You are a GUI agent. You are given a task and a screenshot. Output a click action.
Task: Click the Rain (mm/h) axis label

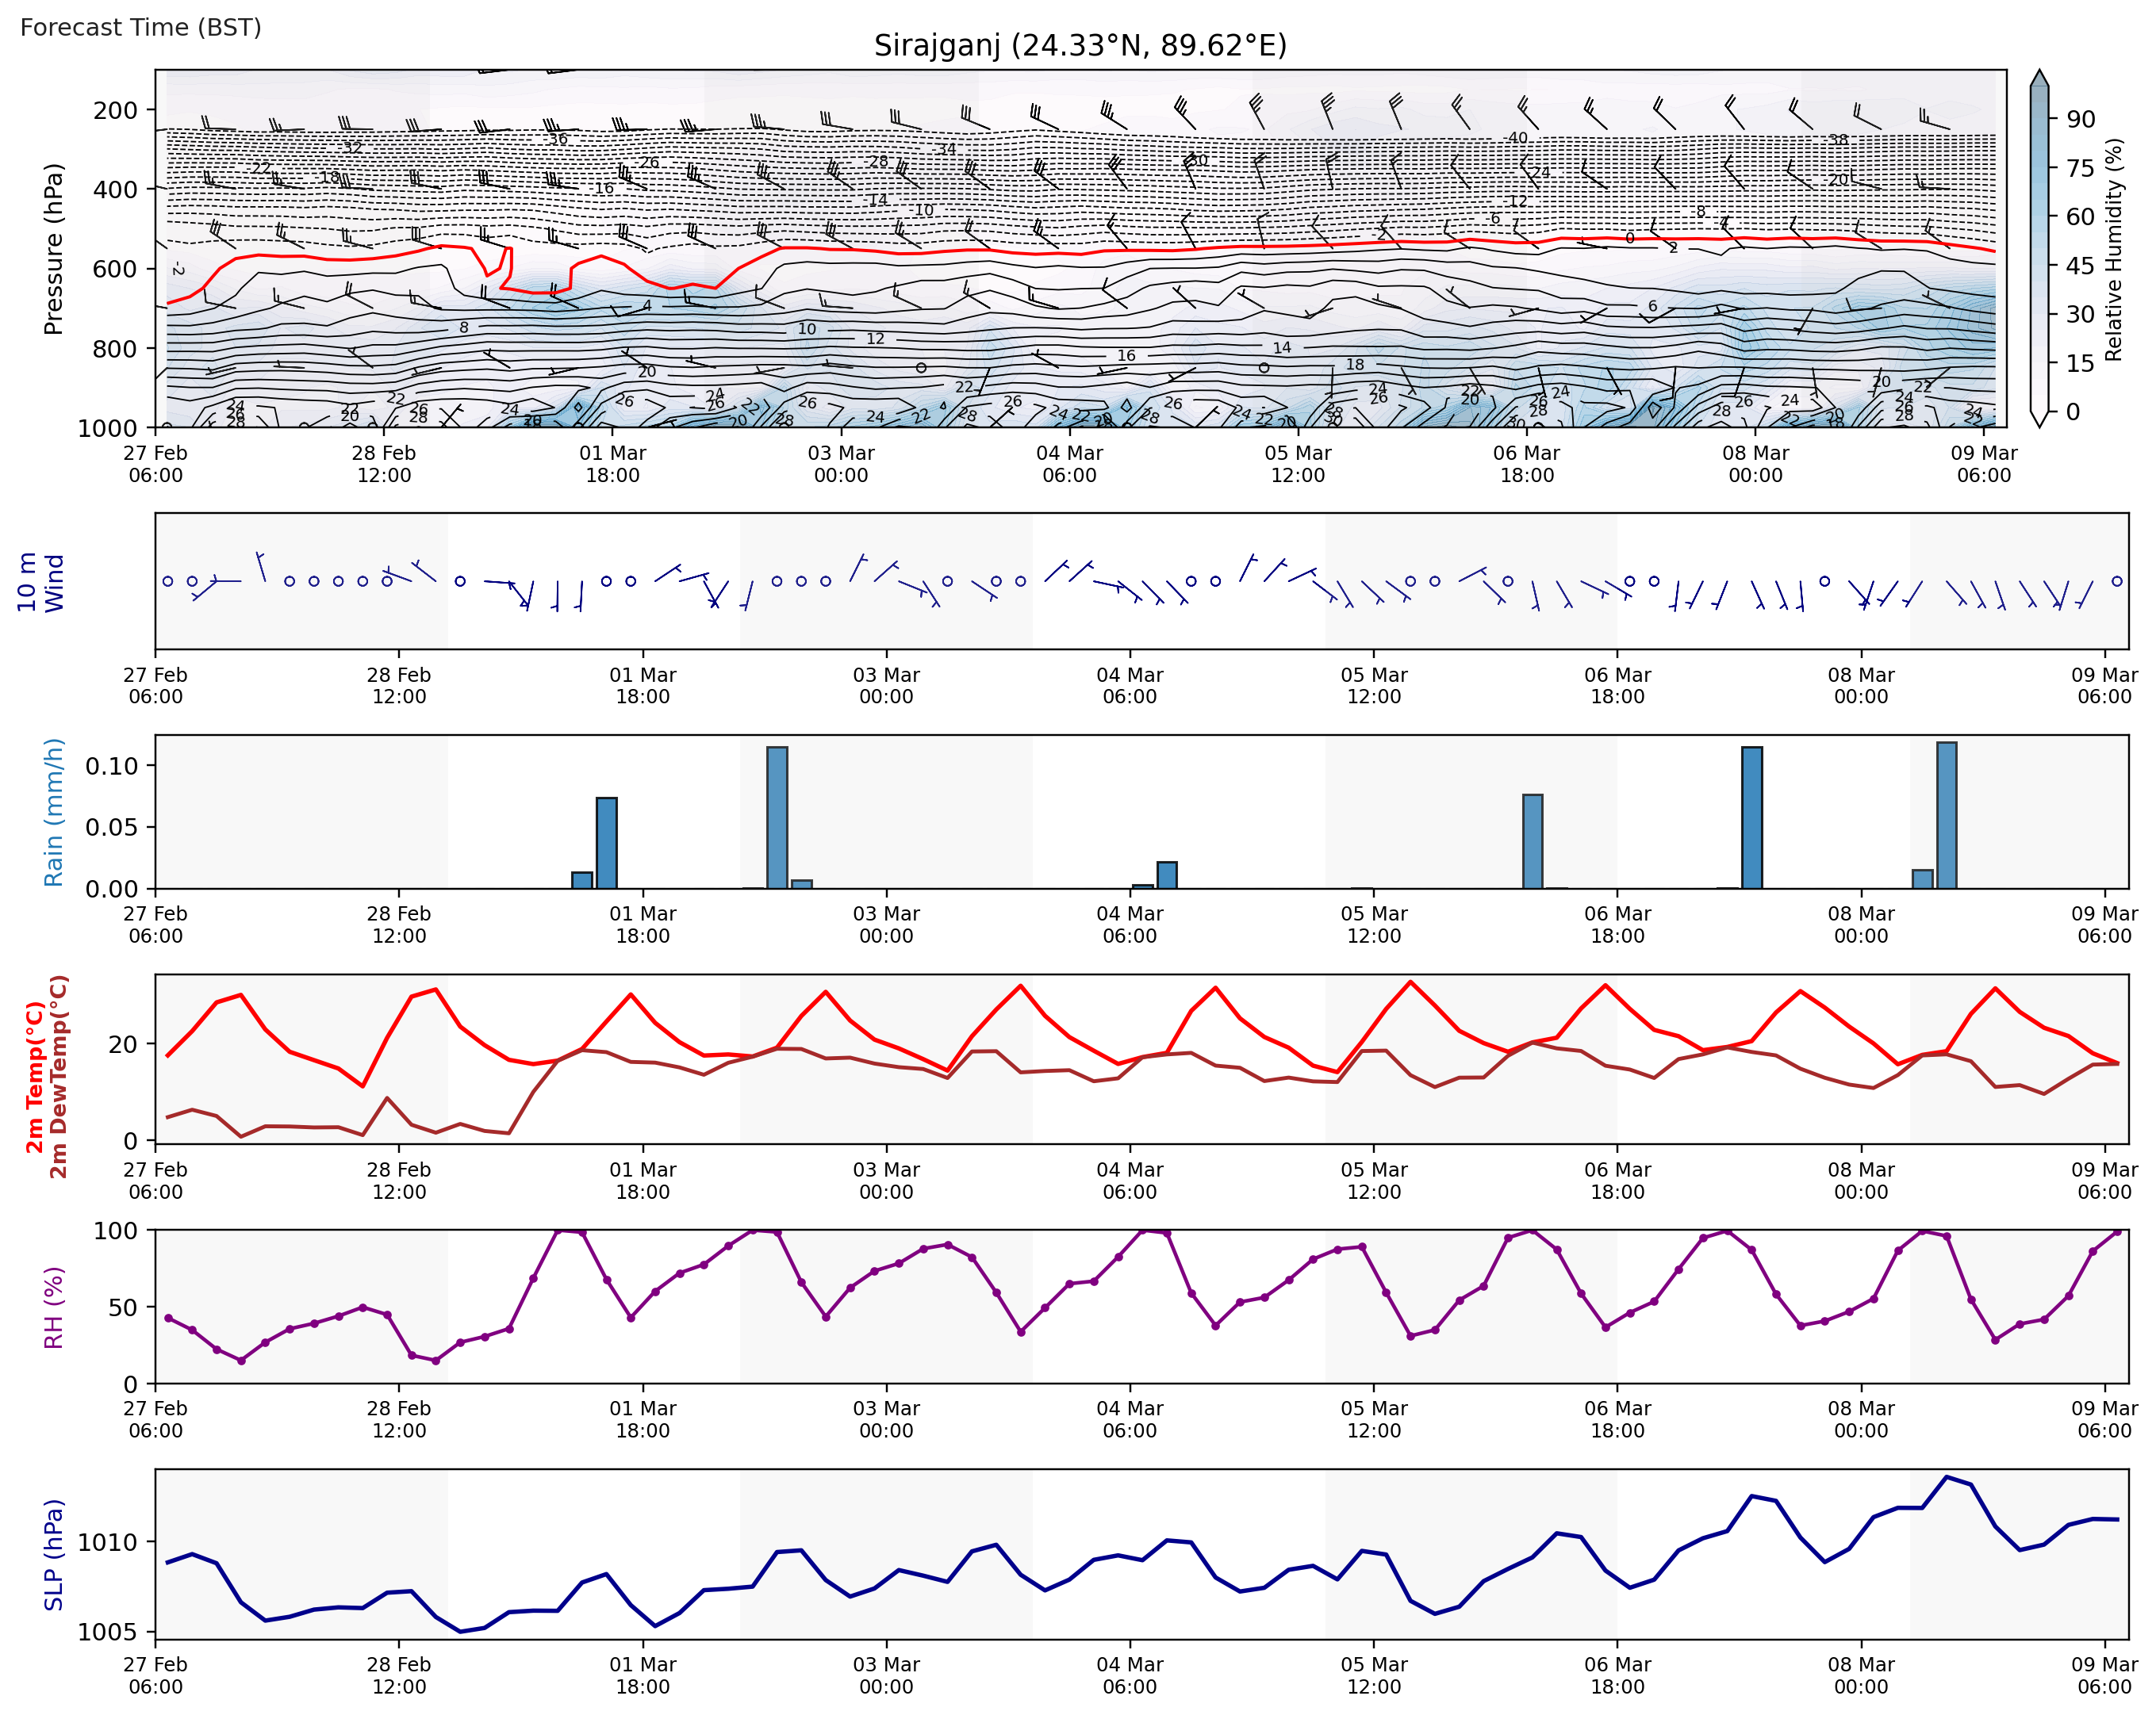(x=53, y=812)
